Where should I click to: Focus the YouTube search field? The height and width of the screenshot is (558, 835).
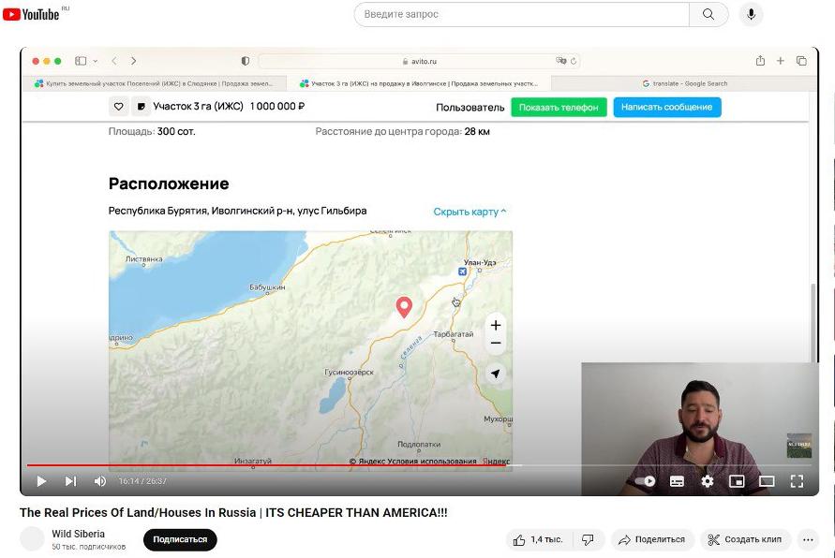(x=521, y=14)
